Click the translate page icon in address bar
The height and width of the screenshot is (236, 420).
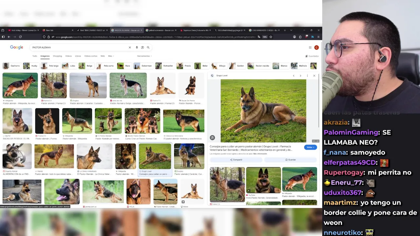point(260,37)
